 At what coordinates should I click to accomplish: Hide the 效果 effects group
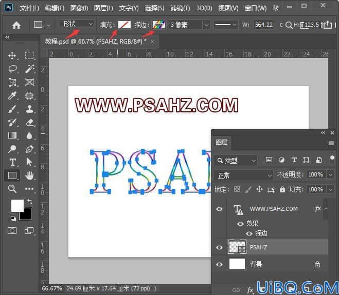240,224
